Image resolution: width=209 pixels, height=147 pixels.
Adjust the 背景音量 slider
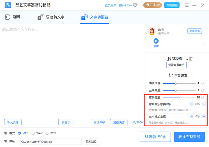(179, 98)
